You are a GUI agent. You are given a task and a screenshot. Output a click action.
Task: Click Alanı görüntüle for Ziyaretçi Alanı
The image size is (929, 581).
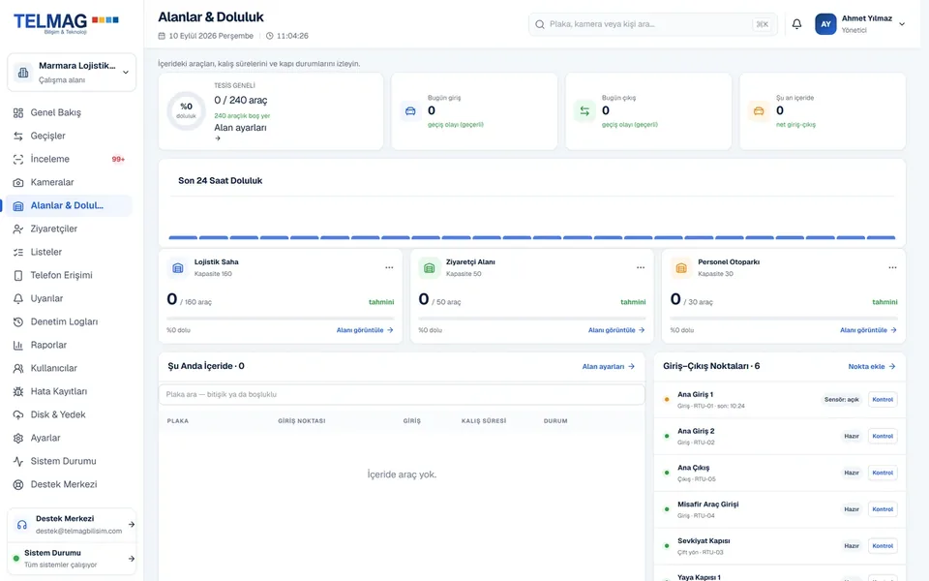point(616,330)
